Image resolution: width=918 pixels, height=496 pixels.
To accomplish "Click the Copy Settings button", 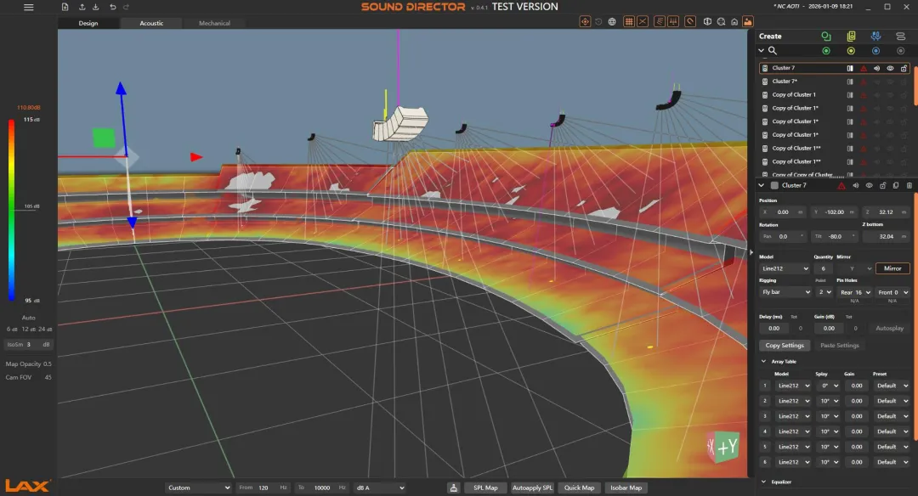I will coord(785,346).
